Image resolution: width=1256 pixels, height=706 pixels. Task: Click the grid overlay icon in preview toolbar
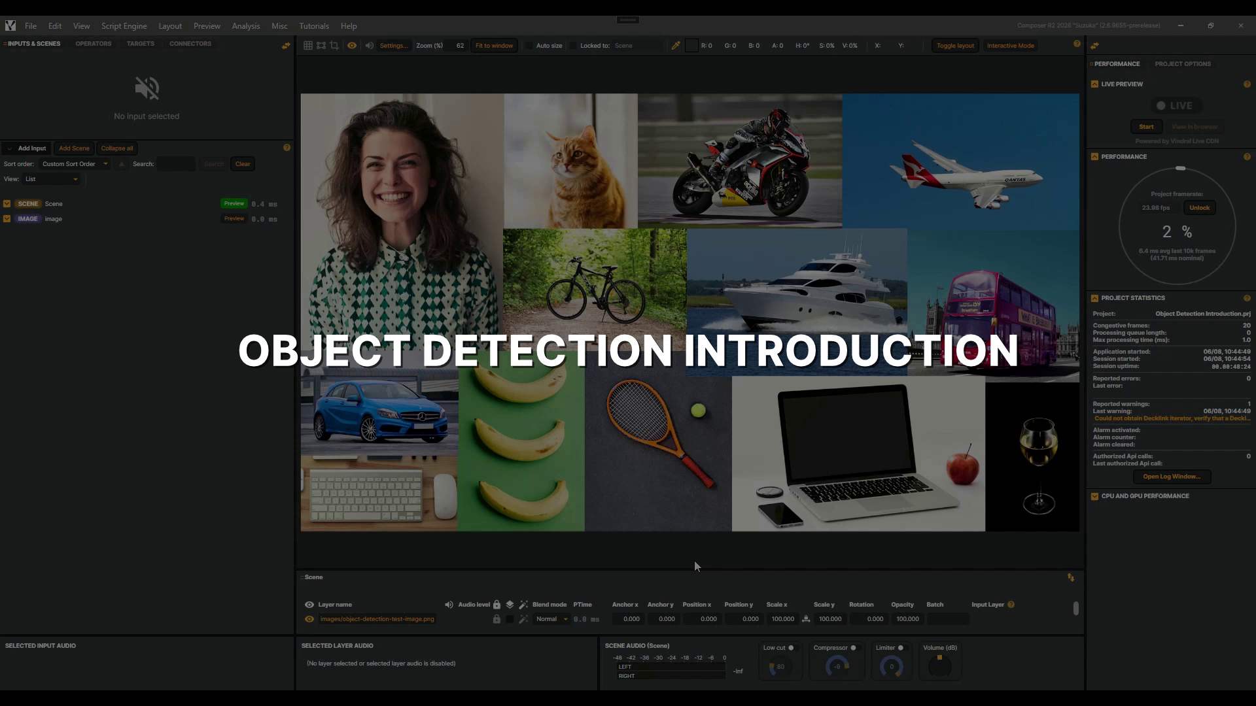pos(307,46)
